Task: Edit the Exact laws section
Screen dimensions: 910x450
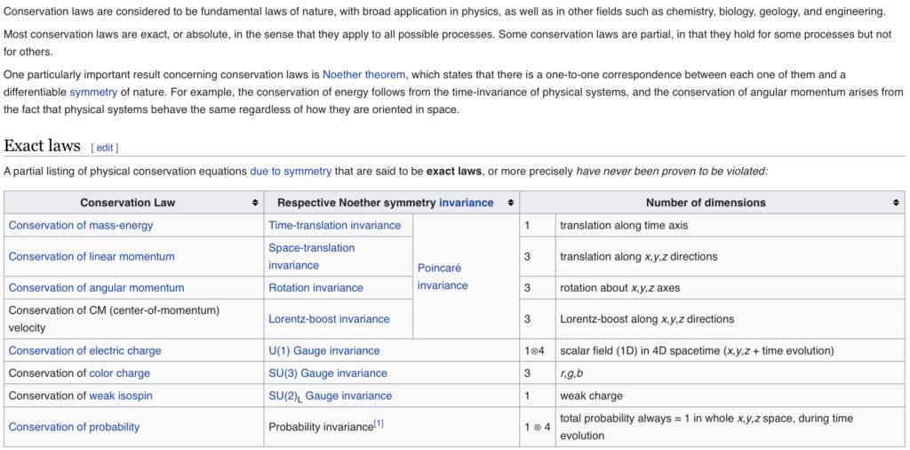Action: coord(105,148)
